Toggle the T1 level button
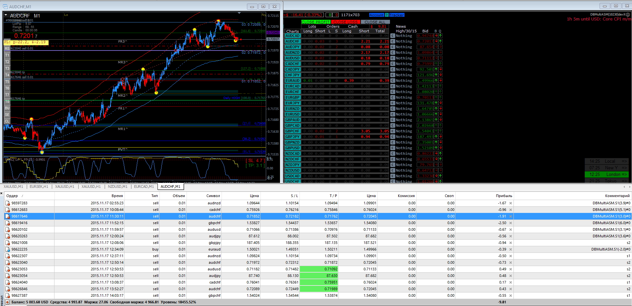The image size is (632, 306). pos(7,55)
